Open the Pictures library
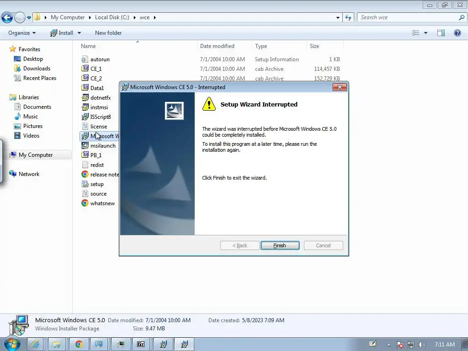This screenshot has width=468, height=351. (x=33, y=126)
